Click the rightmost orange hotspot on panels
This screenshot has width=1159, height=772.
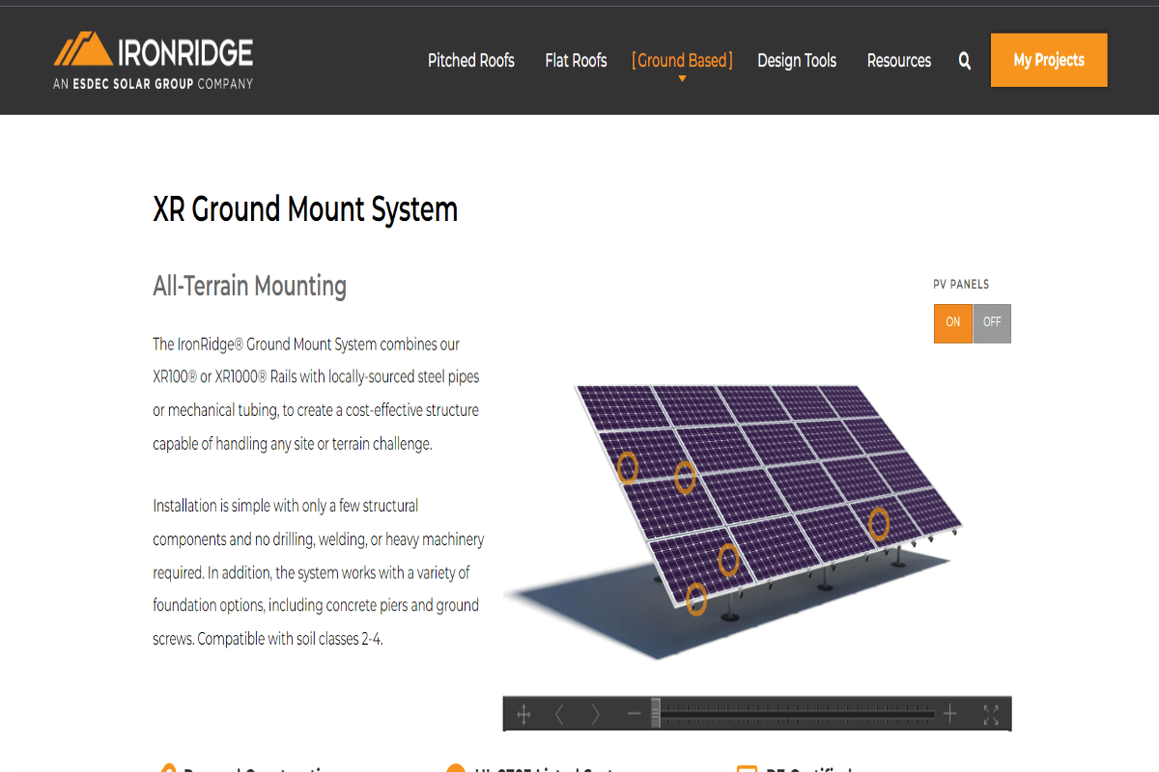click(878, 523)
